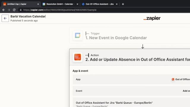Click the App row in App & event

131,79
